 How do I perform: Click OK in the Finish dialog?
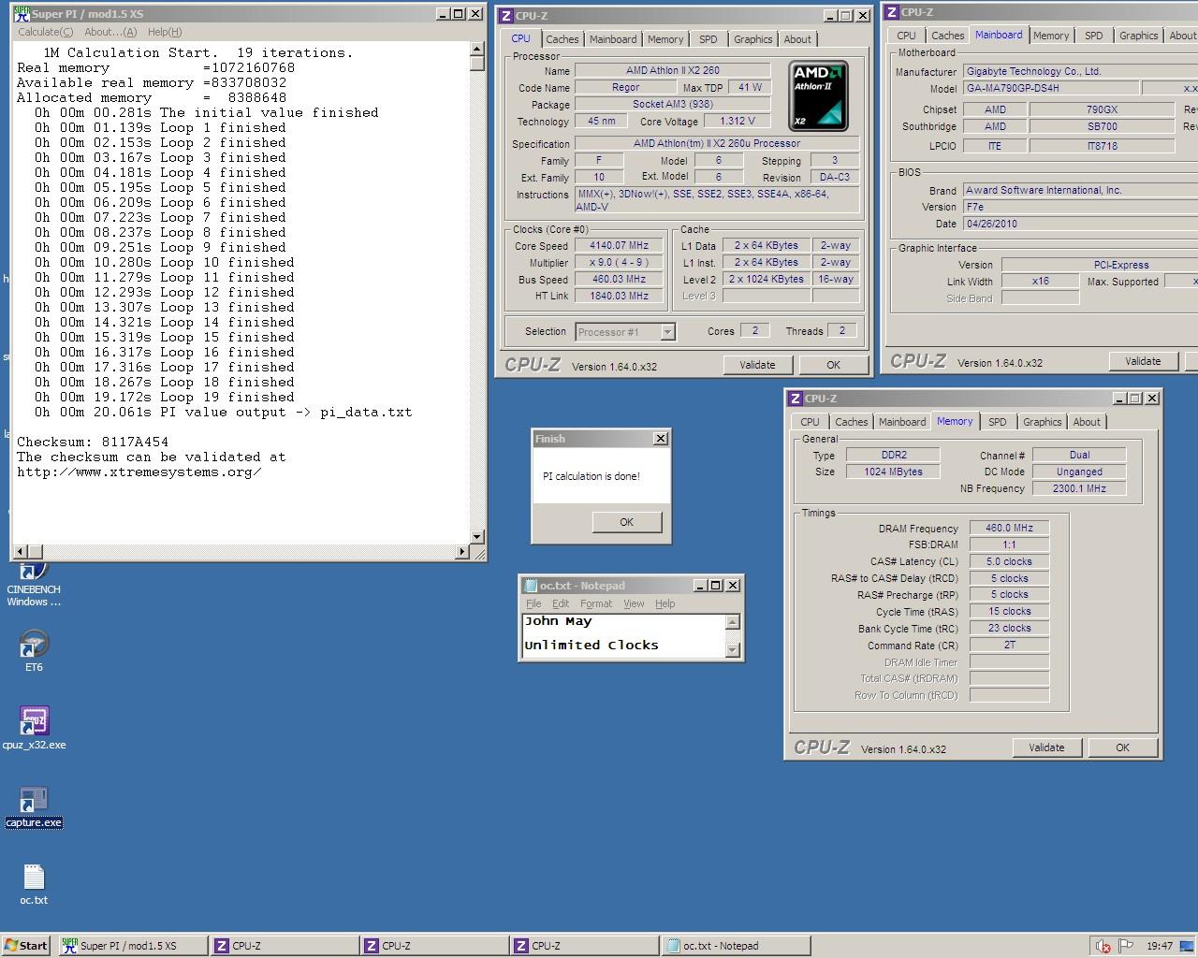[627, 522]
